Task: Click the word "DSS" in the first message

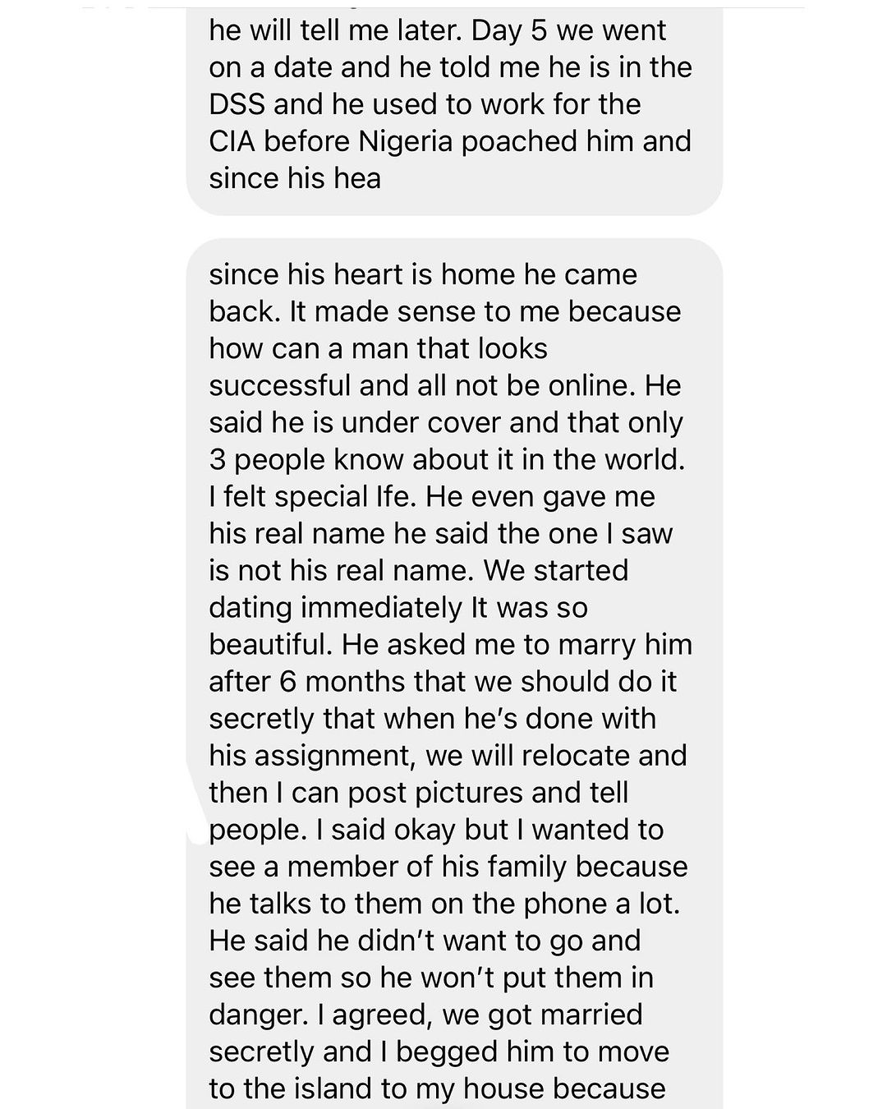Action: pos(236,105)
